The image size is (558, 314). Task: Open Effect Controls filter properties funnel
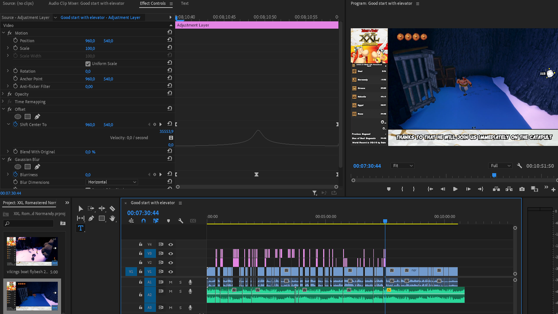314,193
